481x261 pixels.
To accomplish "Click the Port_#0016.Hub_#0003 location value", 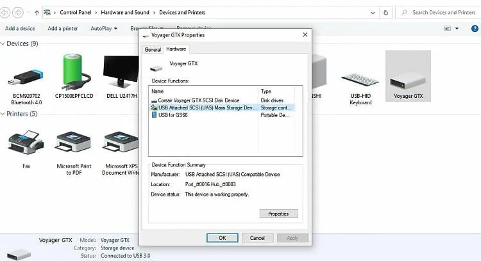I will pyautogui.click(x=210, y=184).
